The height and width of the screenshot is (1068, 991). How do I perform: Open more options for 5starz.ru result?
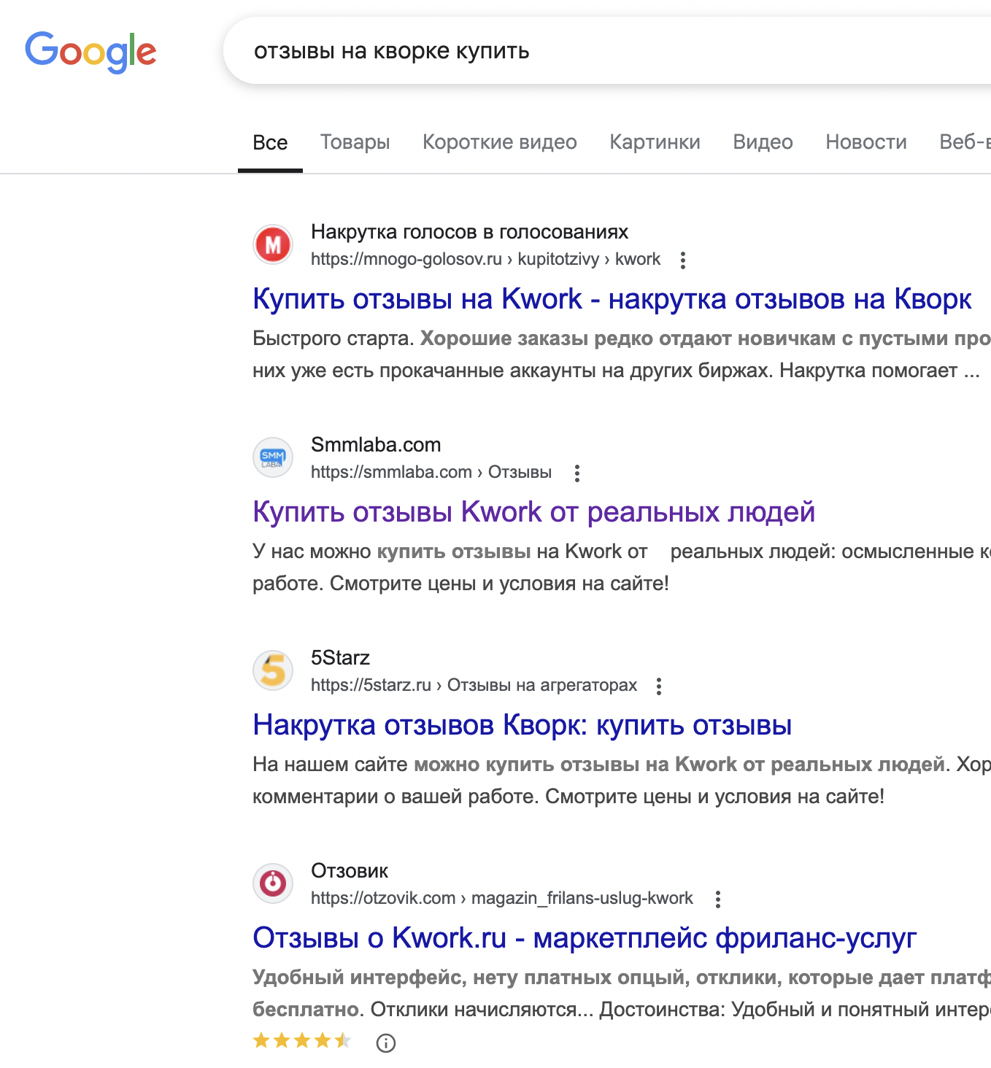pos(659,686)
